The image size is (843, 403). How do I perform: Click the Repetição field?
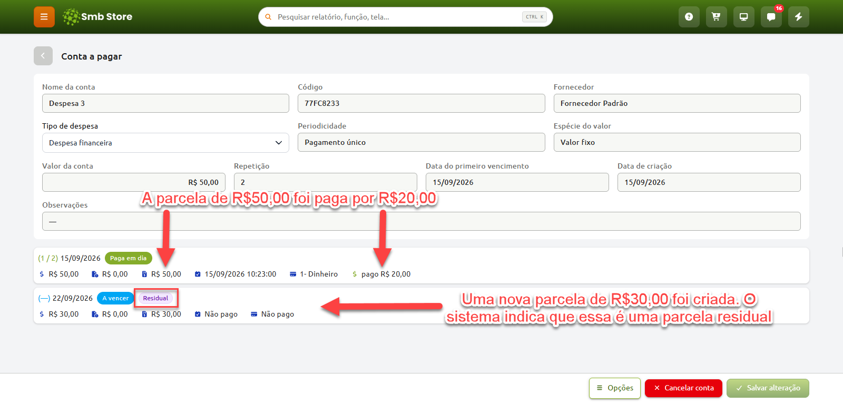(x=326, y=182)
